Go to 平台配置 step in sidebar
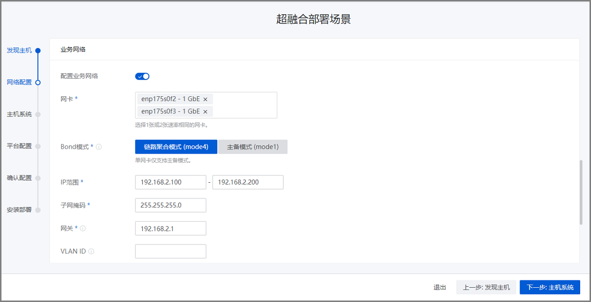This screenshot has width=591, height=302. (19, 146)
